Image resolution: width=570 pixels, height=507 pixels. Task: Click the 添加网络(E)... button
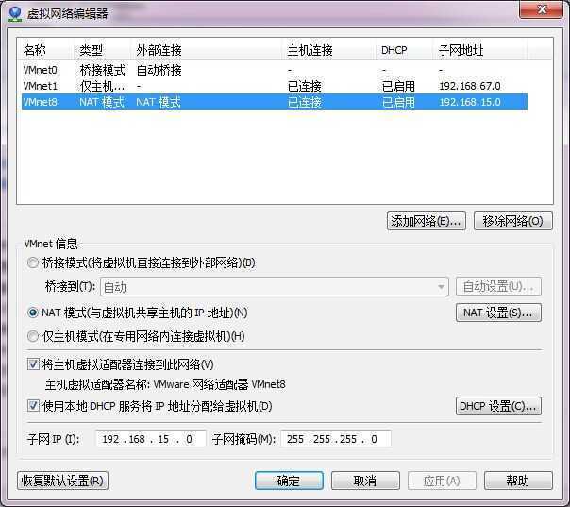click(x=426, y=221)
